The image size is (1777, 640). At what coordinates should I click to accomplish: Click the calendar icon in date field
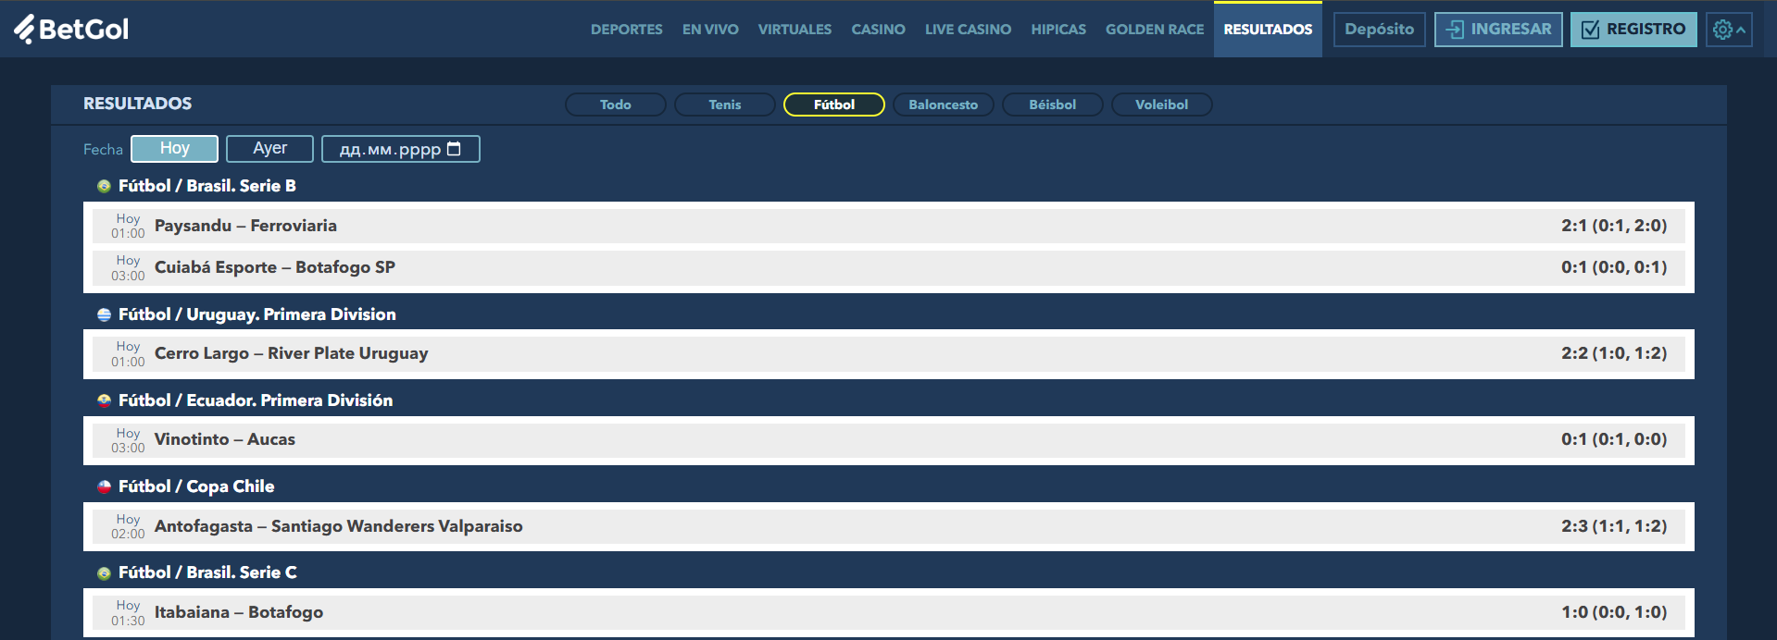(x=454, y=149)
